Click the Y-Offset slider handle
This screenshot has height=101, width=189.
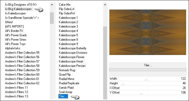click(x=141, y=94)
